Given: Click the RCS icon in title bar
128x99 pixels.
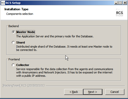Looking at the screenshot, I should (x=3, y=3).
